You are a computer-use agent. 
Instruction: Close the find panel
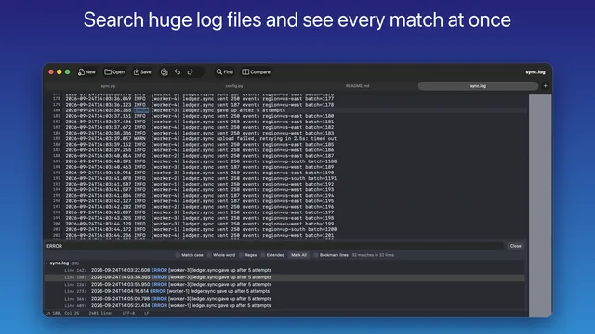[x=516, y=246]
